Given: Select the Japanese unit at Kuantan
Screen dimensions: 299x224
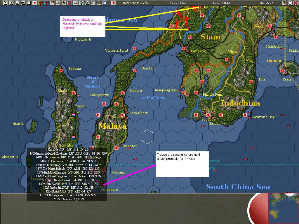Looking at the screenshot, I should pos(116,148).
